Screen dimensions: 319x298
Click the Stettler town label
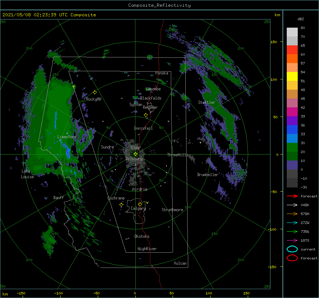coord(207,102)
